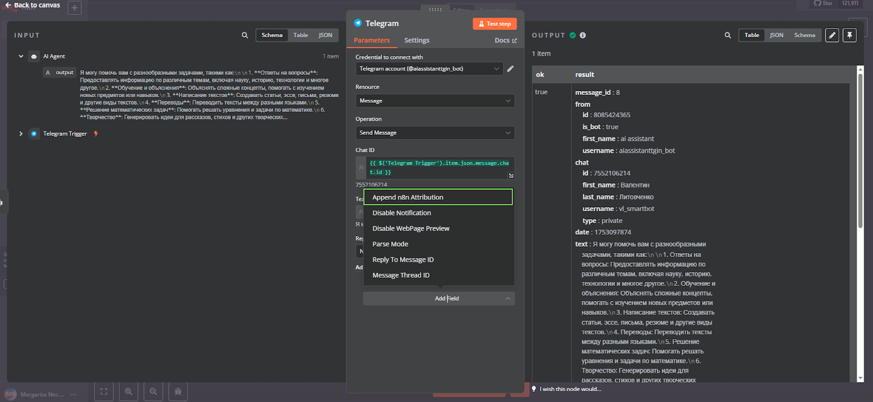Open the Docs link
Image resolution: width=873 pixels, height=402 pixels.
pyautogui.click(x=505, y=40)
